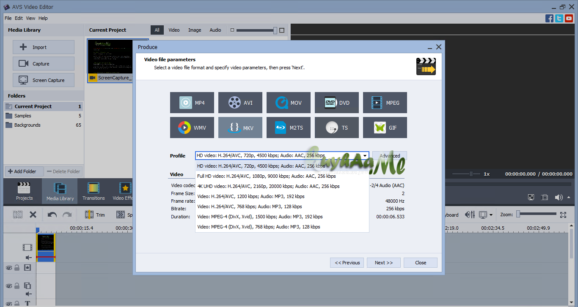The width and height of the screenshot is (578, 307).
Task: Open the Edit menu
Action: (19, 18)
